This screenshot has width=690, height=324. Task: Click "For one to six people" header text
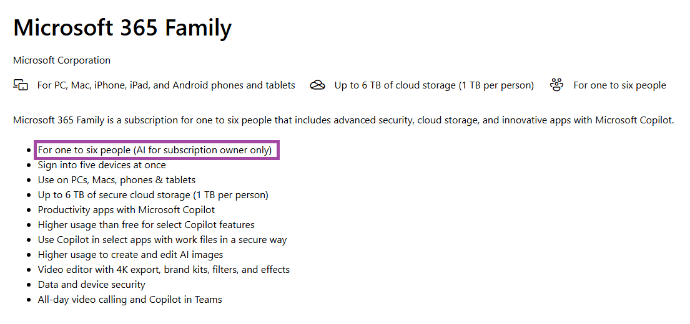[619, 85]
